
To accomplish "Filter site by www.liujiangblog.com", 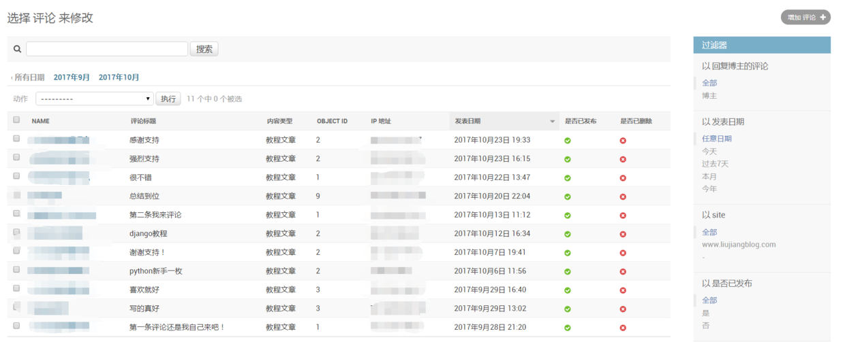I will [x=739, y=245].
